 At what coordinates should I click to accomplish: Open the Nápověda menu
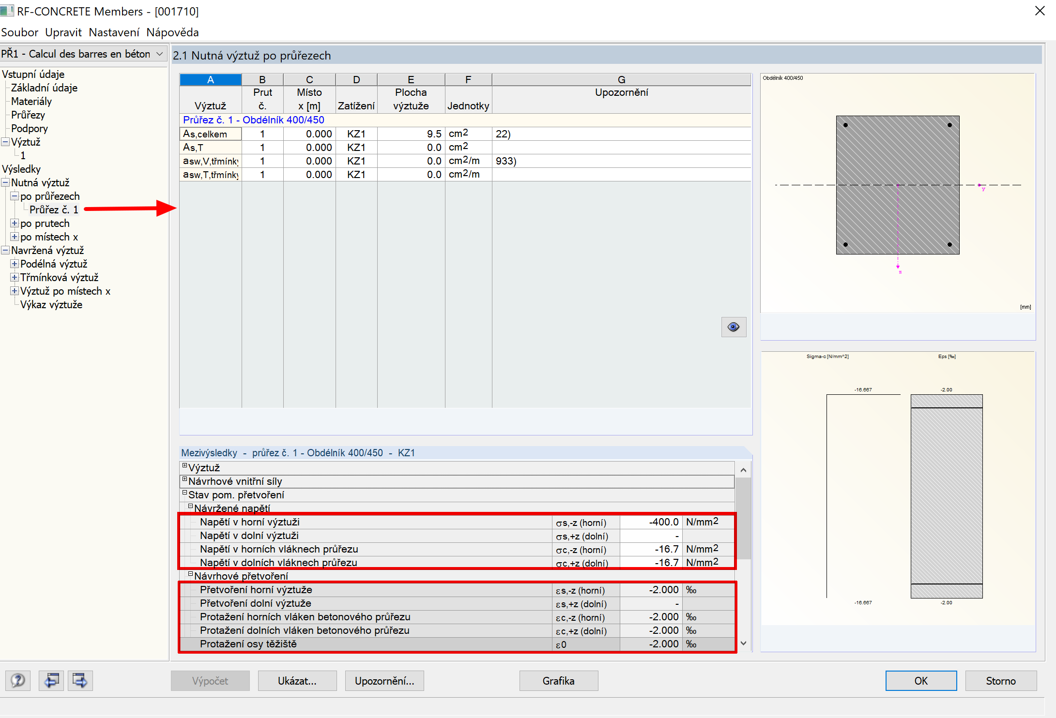point(172,32)
